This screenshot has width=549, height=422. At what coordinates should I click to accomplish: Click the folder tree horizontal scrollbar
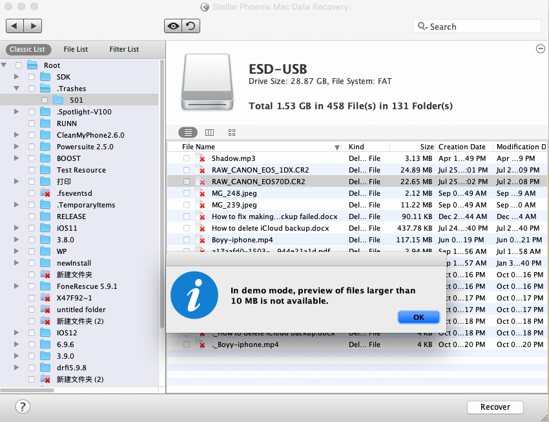[x=27, y=390]
